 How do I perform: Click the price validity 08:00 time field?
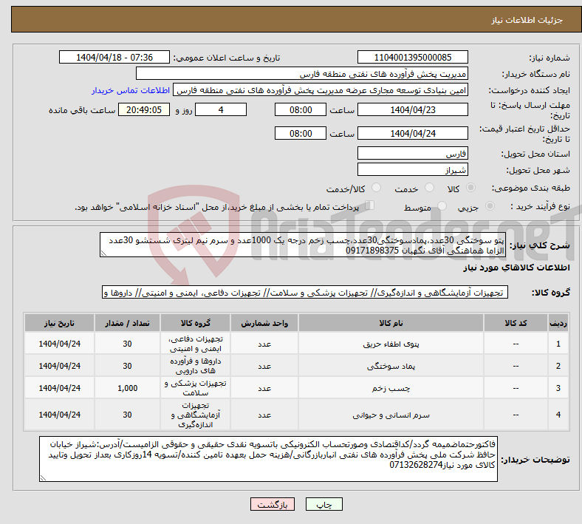coord(301,133)
